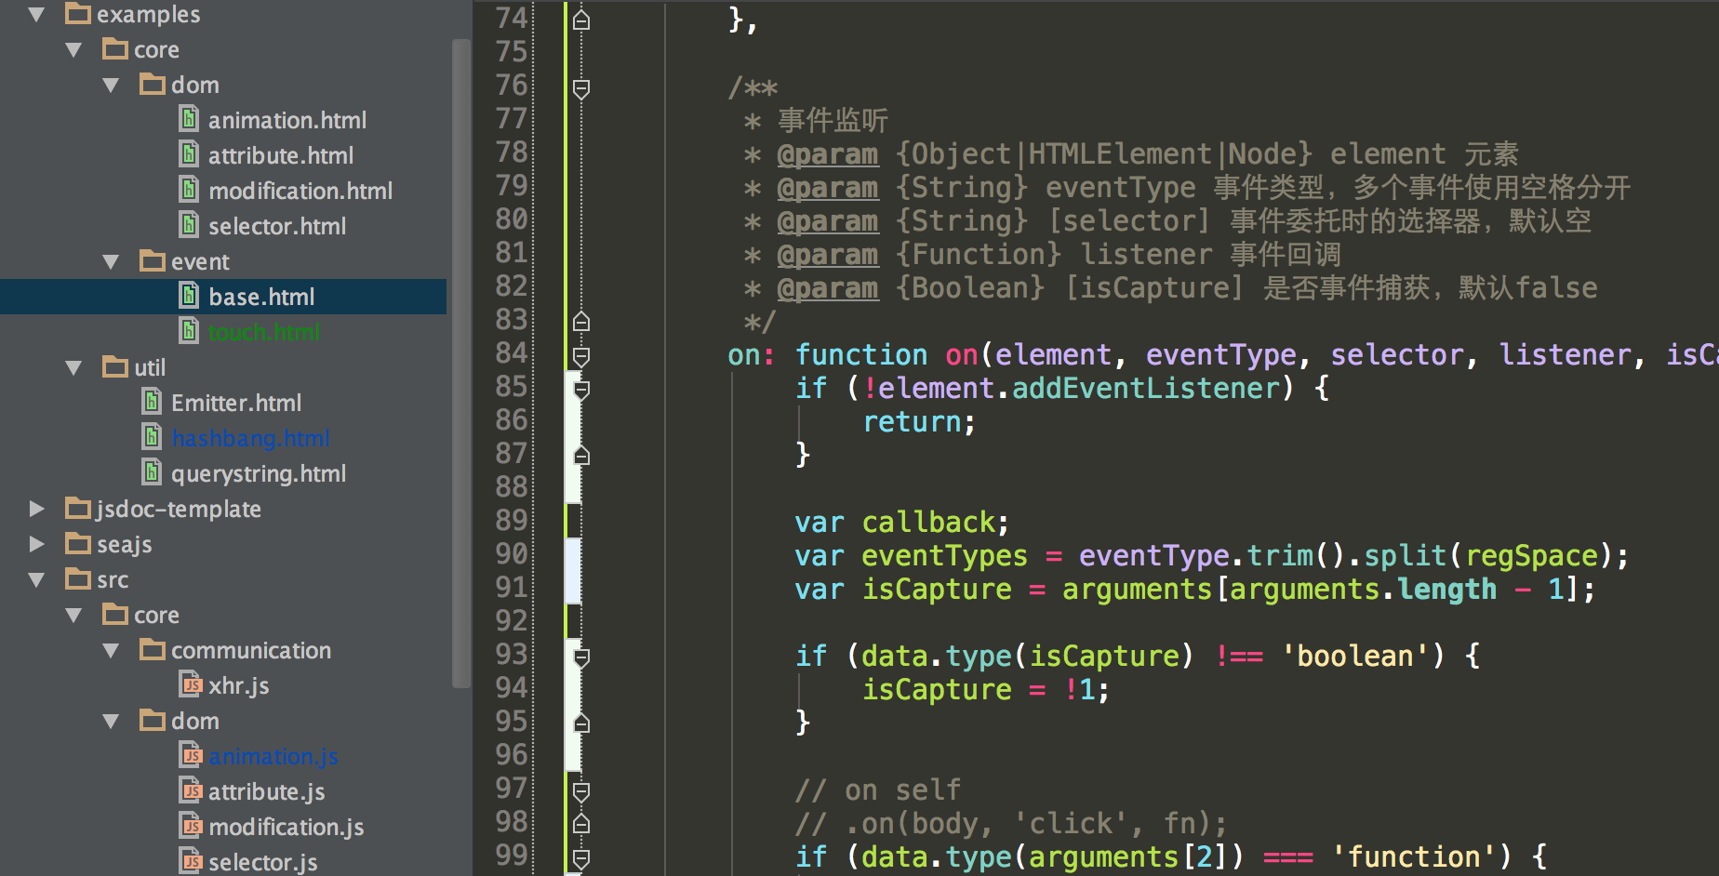Click the 'boolean' string on line 93

1355,657
